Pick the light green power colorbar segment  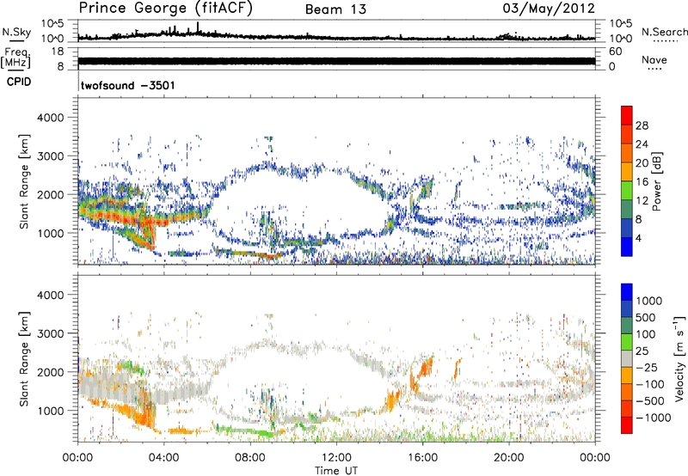click(627, 191)
